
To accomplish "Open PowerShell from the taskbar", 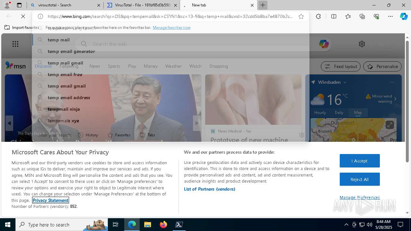I will click(179, 225).
